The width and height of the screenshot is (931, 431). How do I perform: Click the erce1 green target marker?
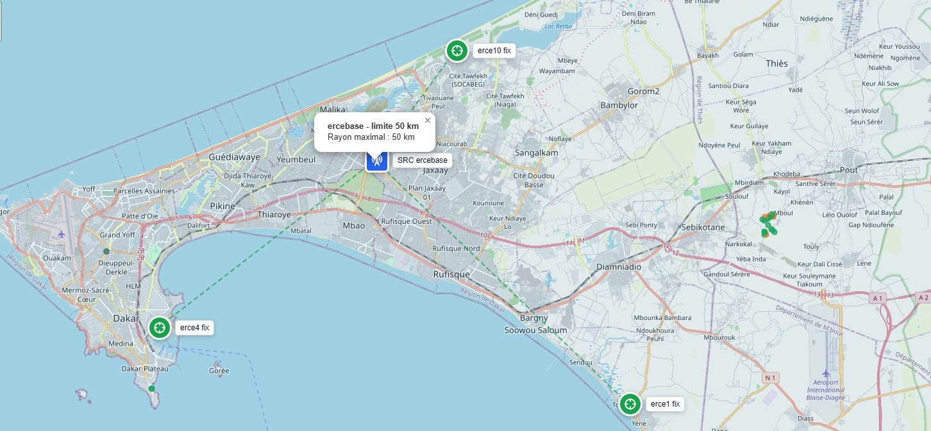pos(630,403)
